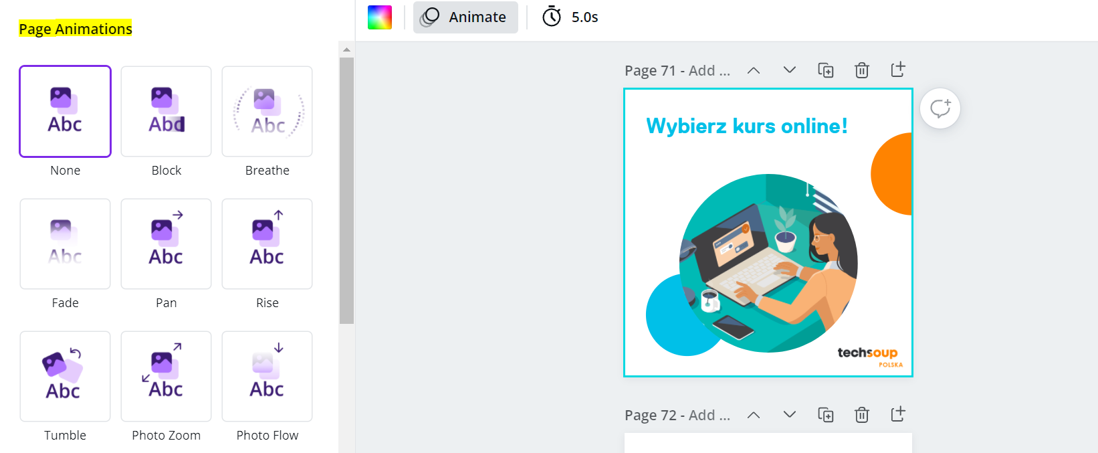The image size is (1098, 453).
Task: Add a new page after Page 71
Action: pos(898,70)
